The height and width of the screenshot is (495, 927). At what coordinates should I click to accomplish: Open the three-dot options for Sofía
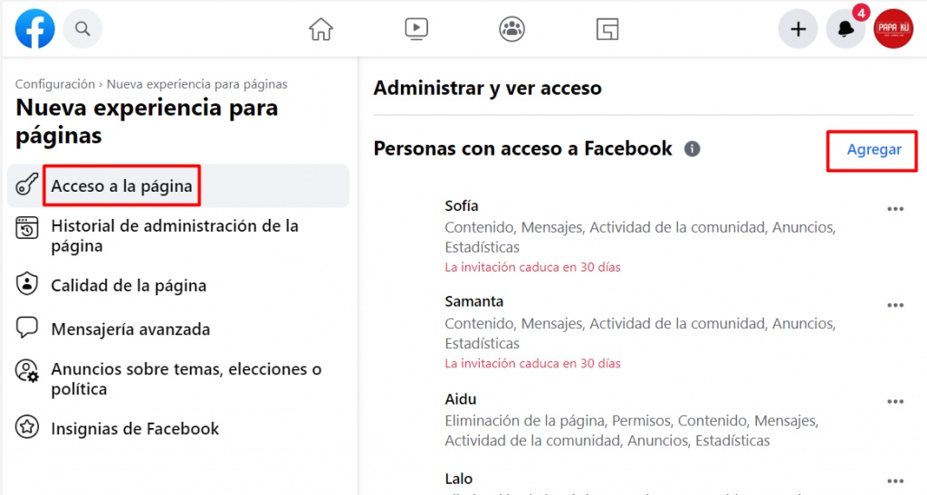(895, 209)
